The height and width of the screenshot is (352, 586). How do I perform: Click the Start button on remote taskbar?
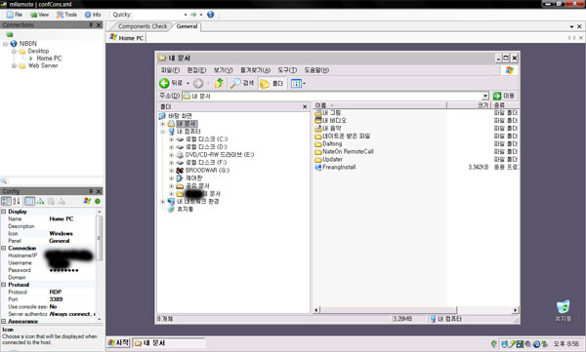pos(118,342)
